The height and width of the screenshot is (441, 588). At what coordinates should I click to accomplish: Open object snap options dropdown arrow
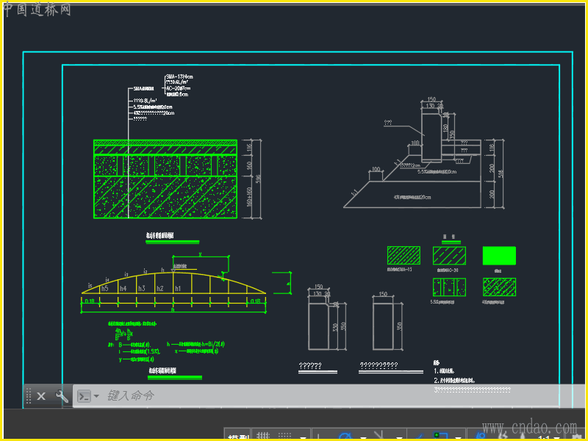[459, 437]
